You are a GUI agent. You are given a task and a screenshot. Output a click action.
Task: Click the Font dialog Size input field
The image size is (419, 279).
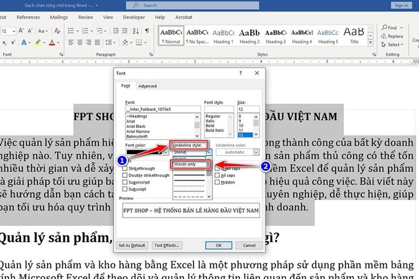pos(248,109)
